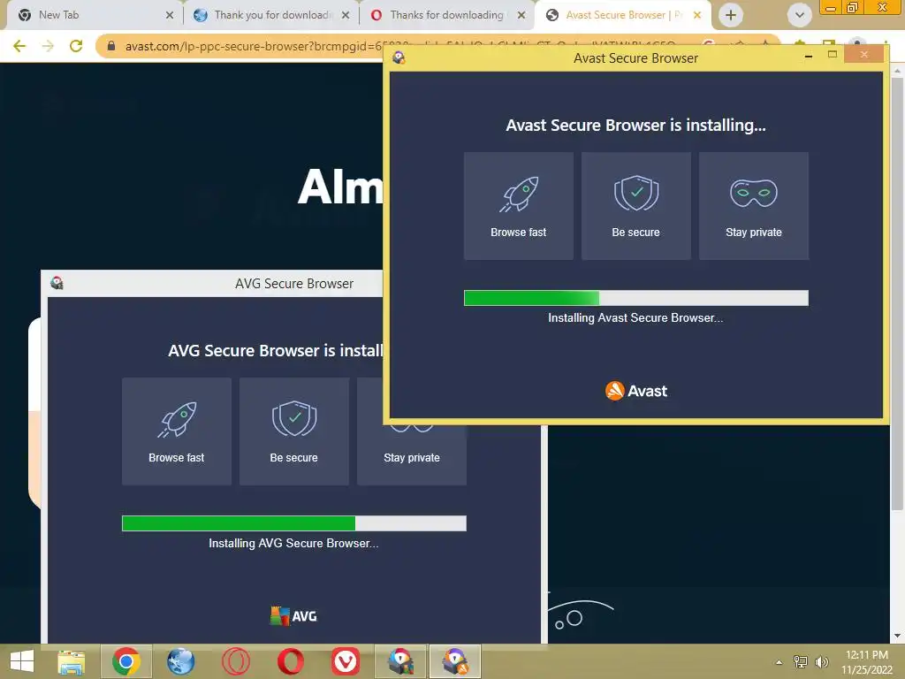The width and height of the screenshot is (905, 679).
Task: Switch to AVG installer taskbar button
Action: click(400, 661)
